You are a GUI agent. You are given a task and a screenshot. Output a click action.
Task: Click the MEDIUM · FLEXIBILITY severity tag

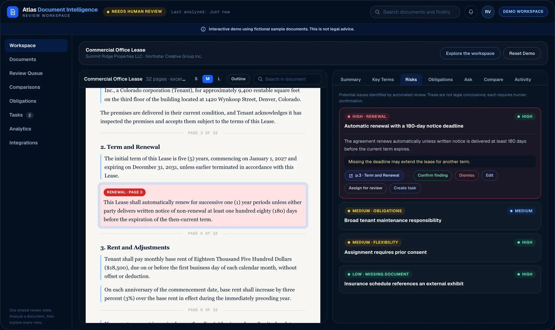(373, 243)
